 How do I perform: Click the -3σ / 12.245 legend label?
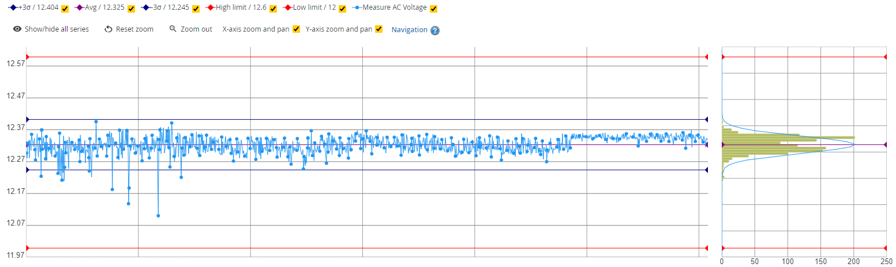(x=169, y=8)
